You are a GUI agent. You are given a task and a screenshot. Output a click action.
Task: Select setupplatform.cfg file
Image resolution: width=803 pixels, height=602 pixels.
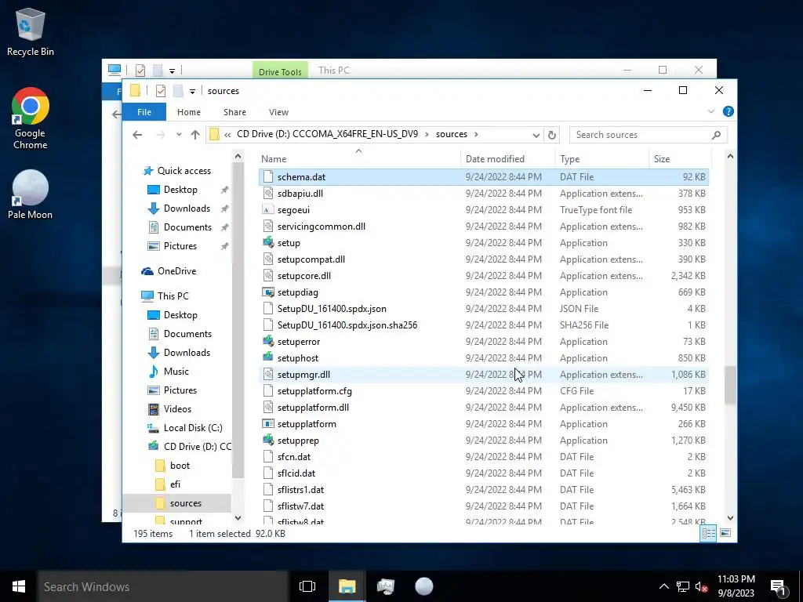click(x=314, y=391)
